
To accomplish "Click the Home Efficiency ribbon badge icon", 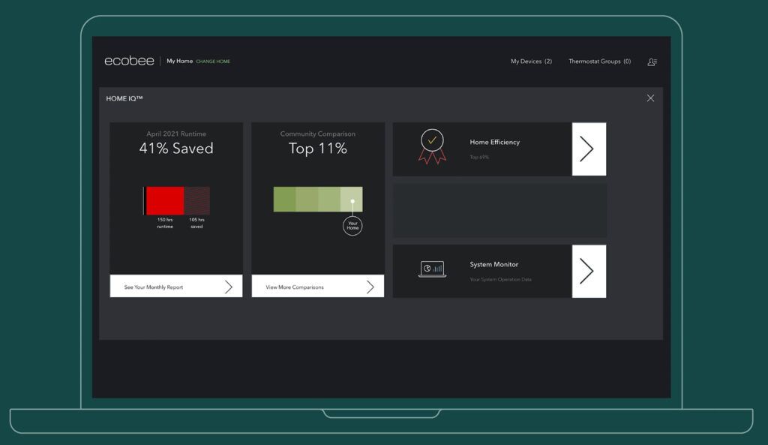I will point(432,146).
